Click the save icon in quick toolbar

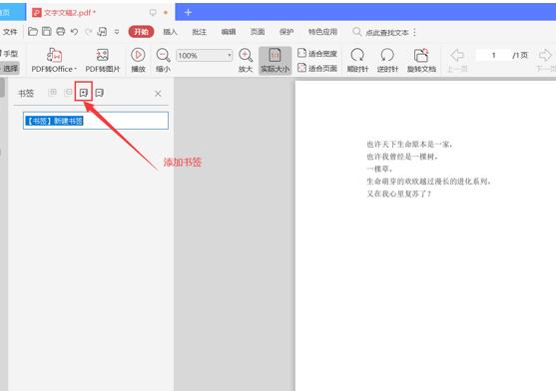(x=47, y=32)
